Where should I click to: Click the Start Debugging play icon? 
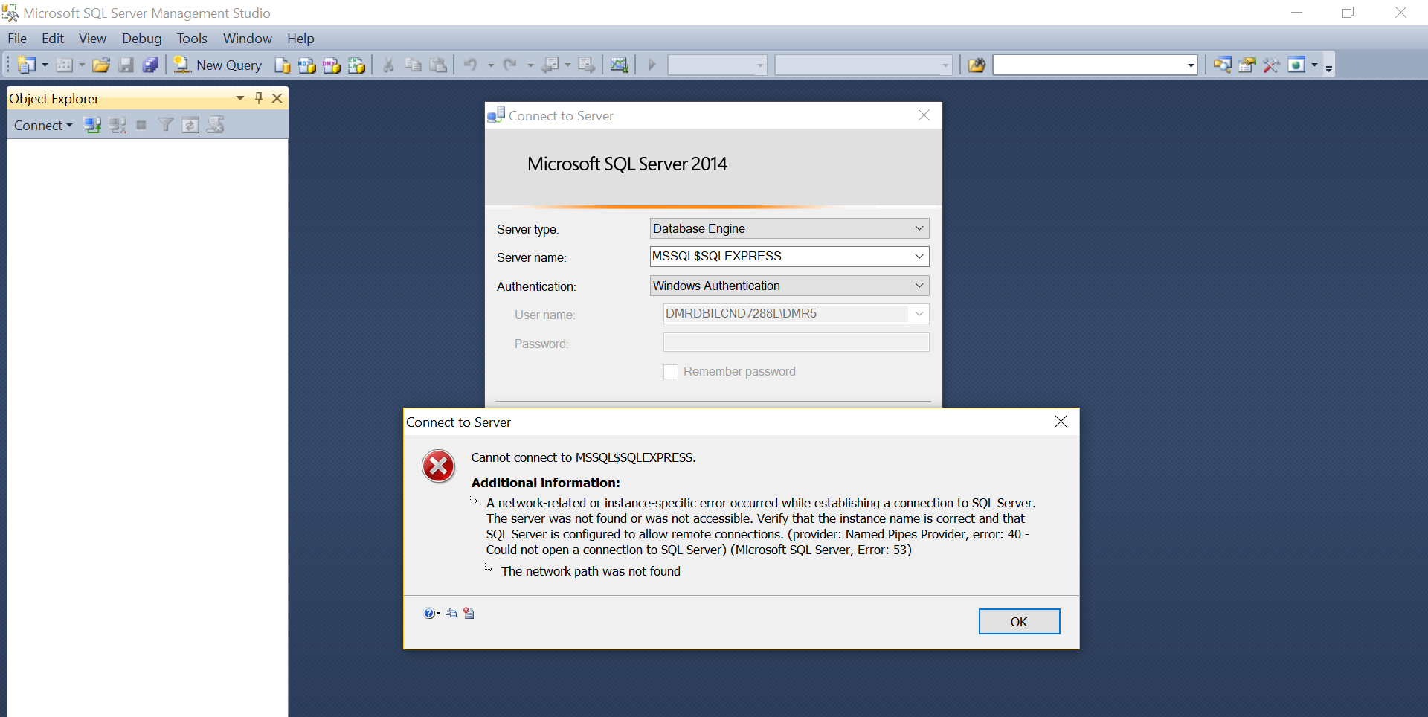click(x=652, y=65)
